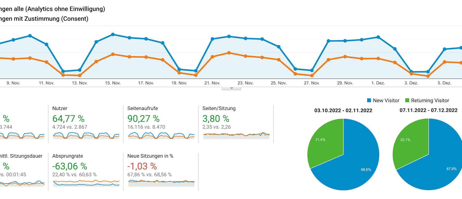Click the Absprungrate sparkline graph
462x199 pixels.
86,183
